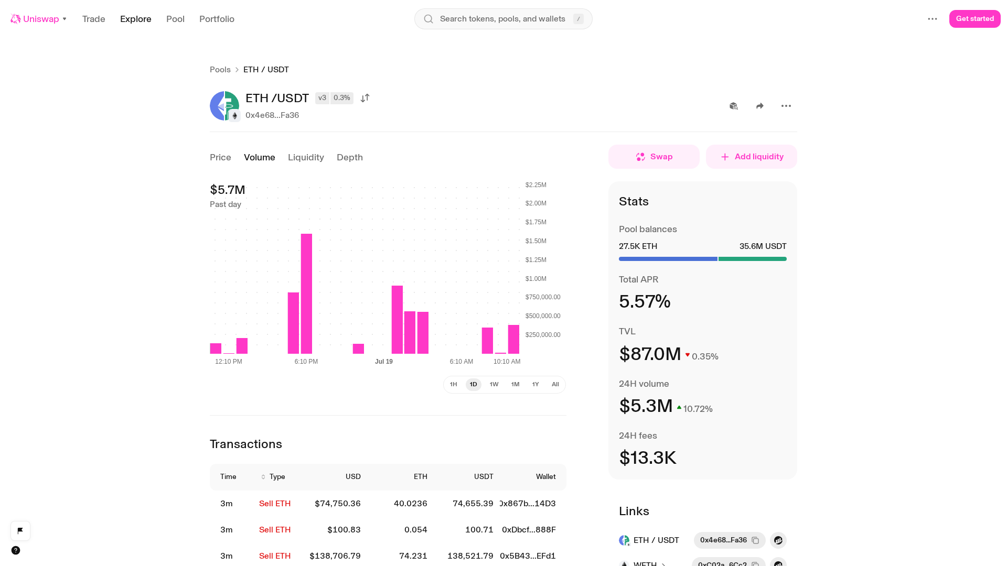Click the Get started button

click(975, 19)
